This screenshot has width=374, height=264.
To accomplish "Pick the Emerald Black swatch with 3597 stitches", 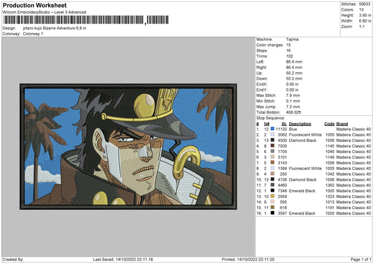I will [x=272, y=213].
